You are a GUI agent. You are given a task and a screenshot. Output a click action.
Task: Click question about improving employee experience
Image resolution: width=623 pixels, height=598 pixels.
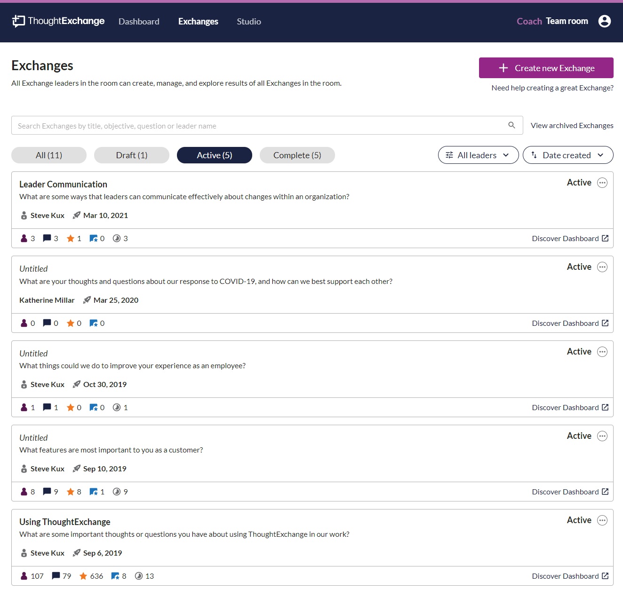tap(132, 366)
